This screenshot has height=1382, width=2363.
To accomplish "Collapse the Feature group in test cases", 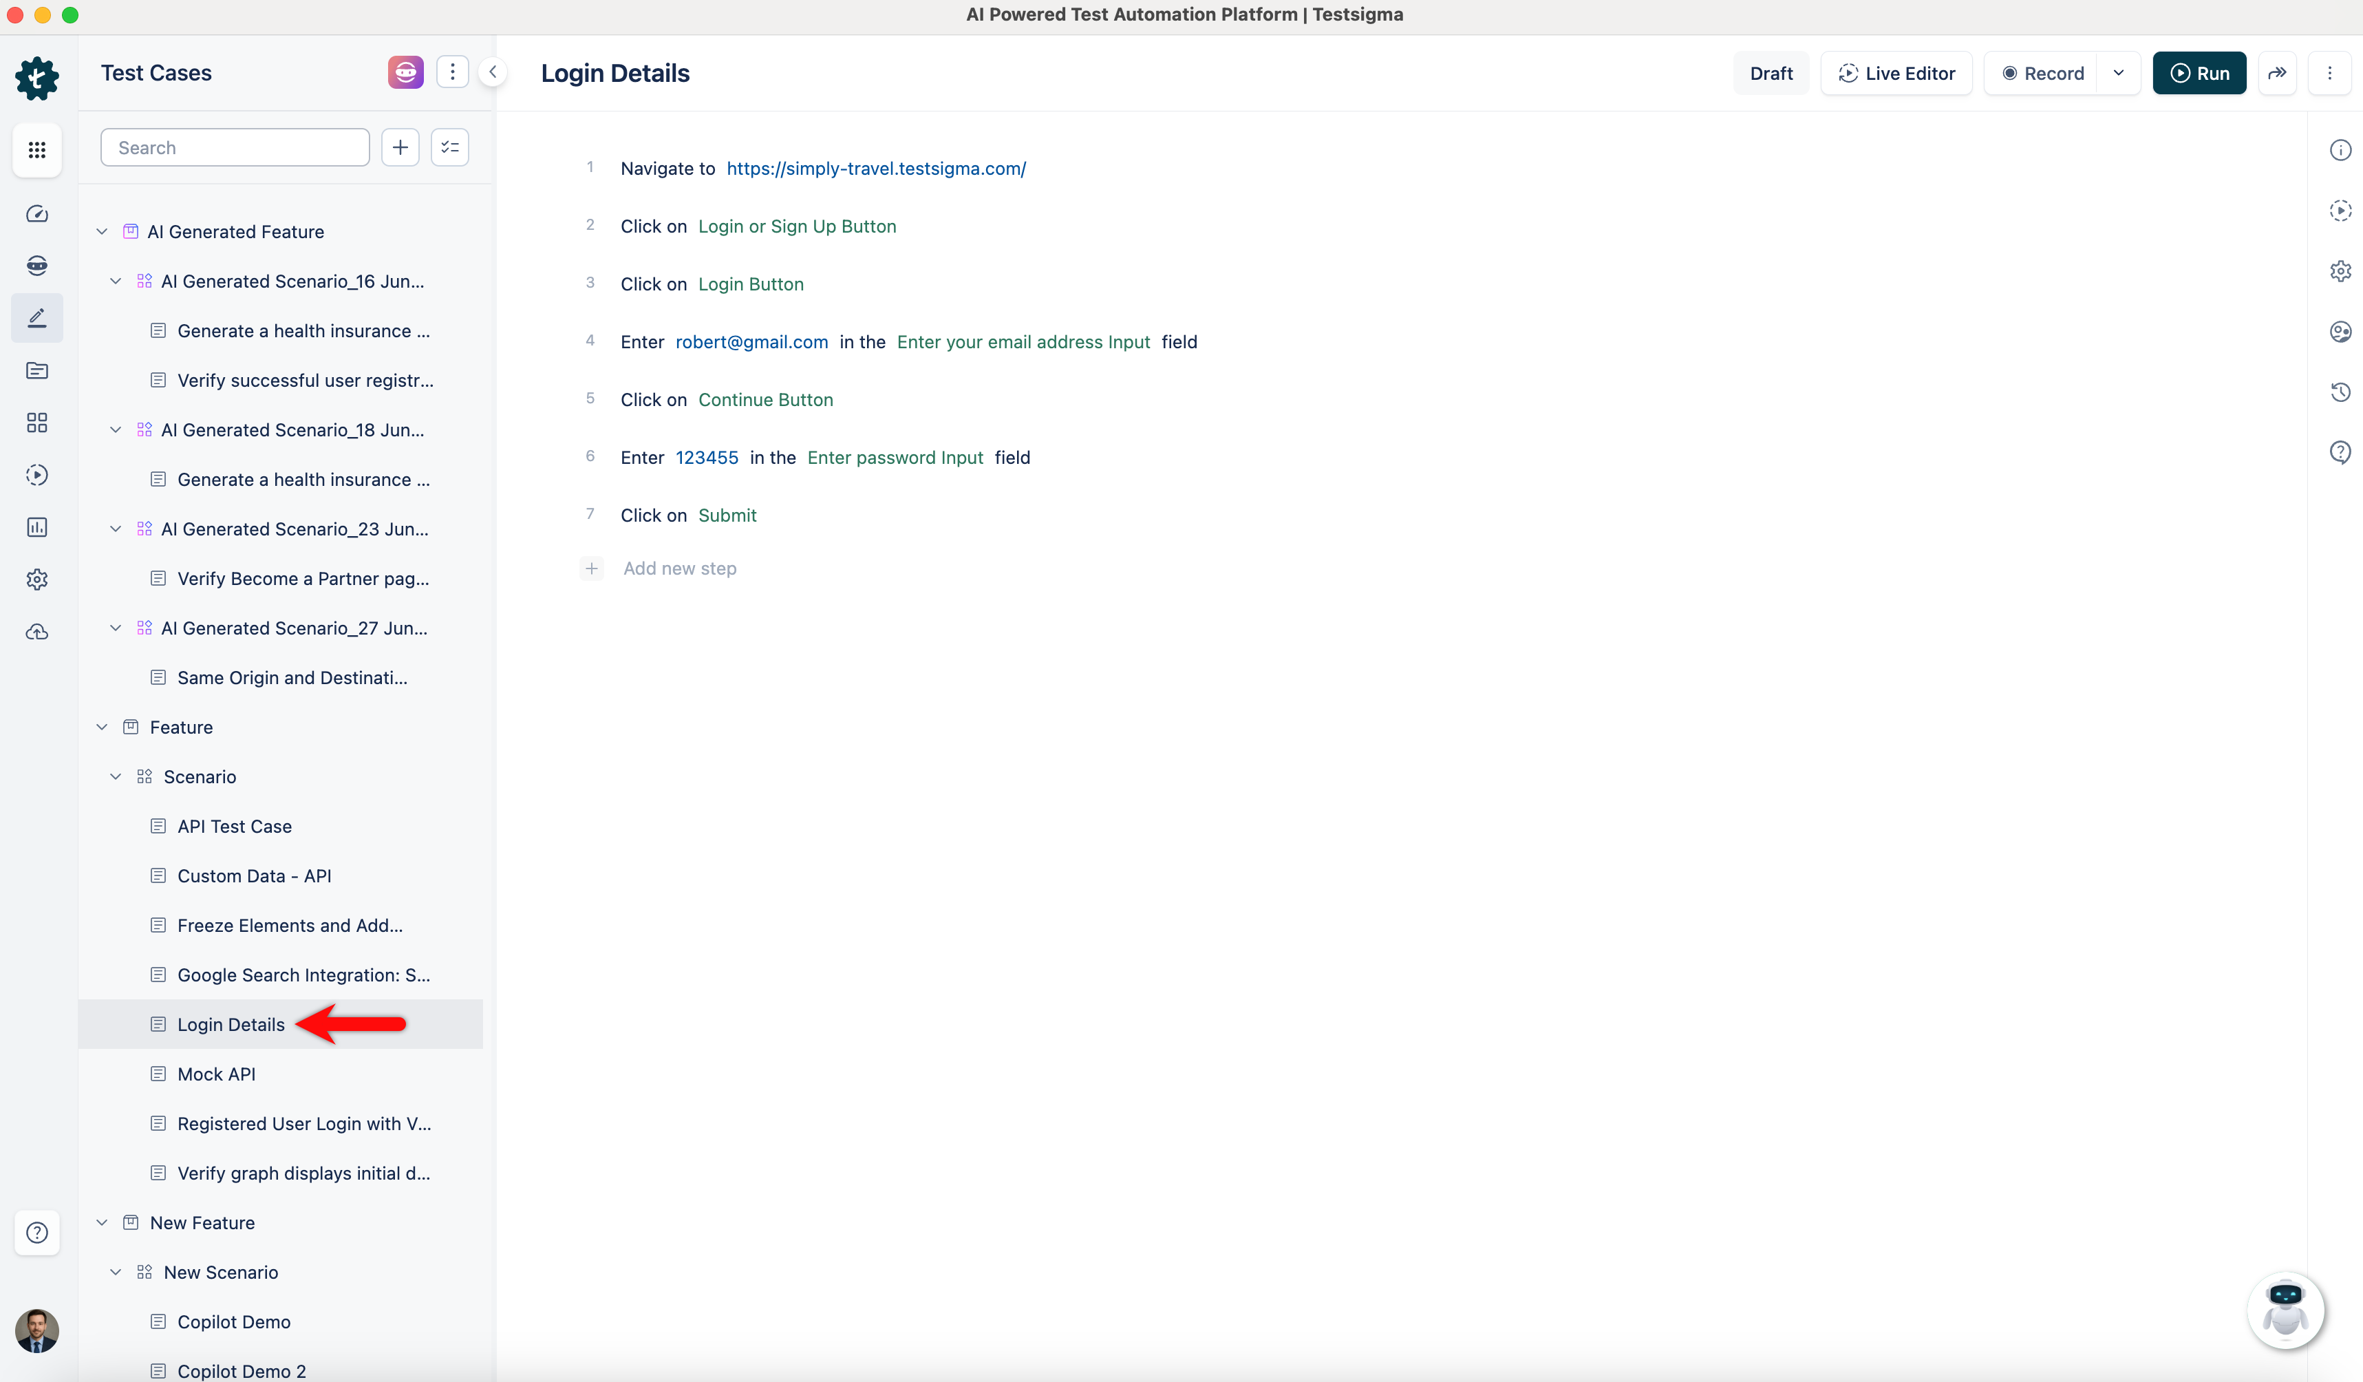I will click(x=101, y=727).
